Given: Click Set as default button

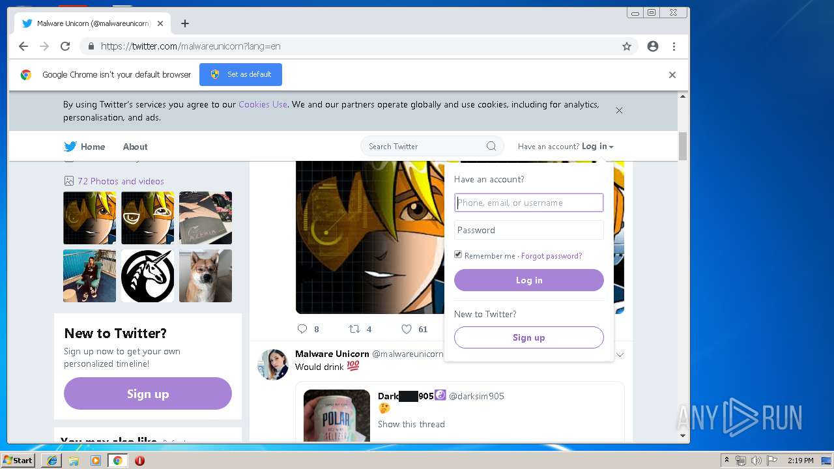Looking at the screenshot, I should [x=240, y=74].
